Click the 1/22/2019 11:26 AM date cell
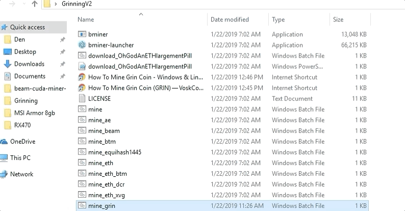405x211 pixels. [x=237, y=205]
